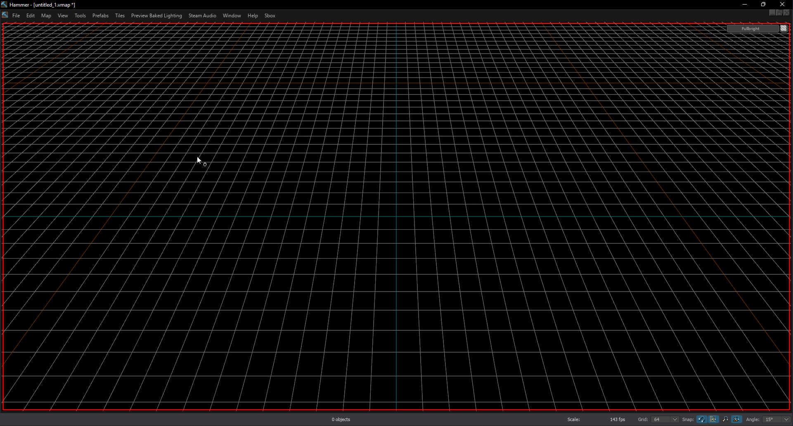Toggle the magnet snap icon
The width and height of the screenshot is (793, 426).
702,419
